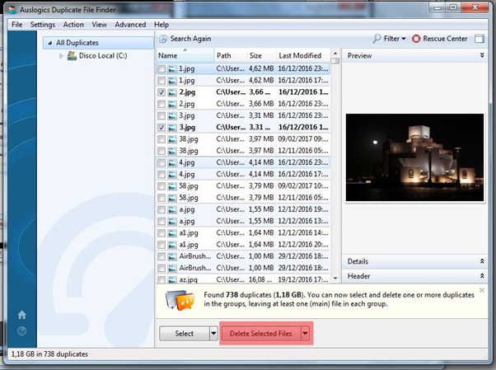Open the Select button dropdown arrow
The height and width of the screenshot is (370, 496).
tap(214, 333)
